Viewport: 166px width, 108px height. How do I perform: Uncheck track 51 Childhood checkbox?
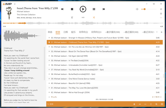tap(49, 42)
